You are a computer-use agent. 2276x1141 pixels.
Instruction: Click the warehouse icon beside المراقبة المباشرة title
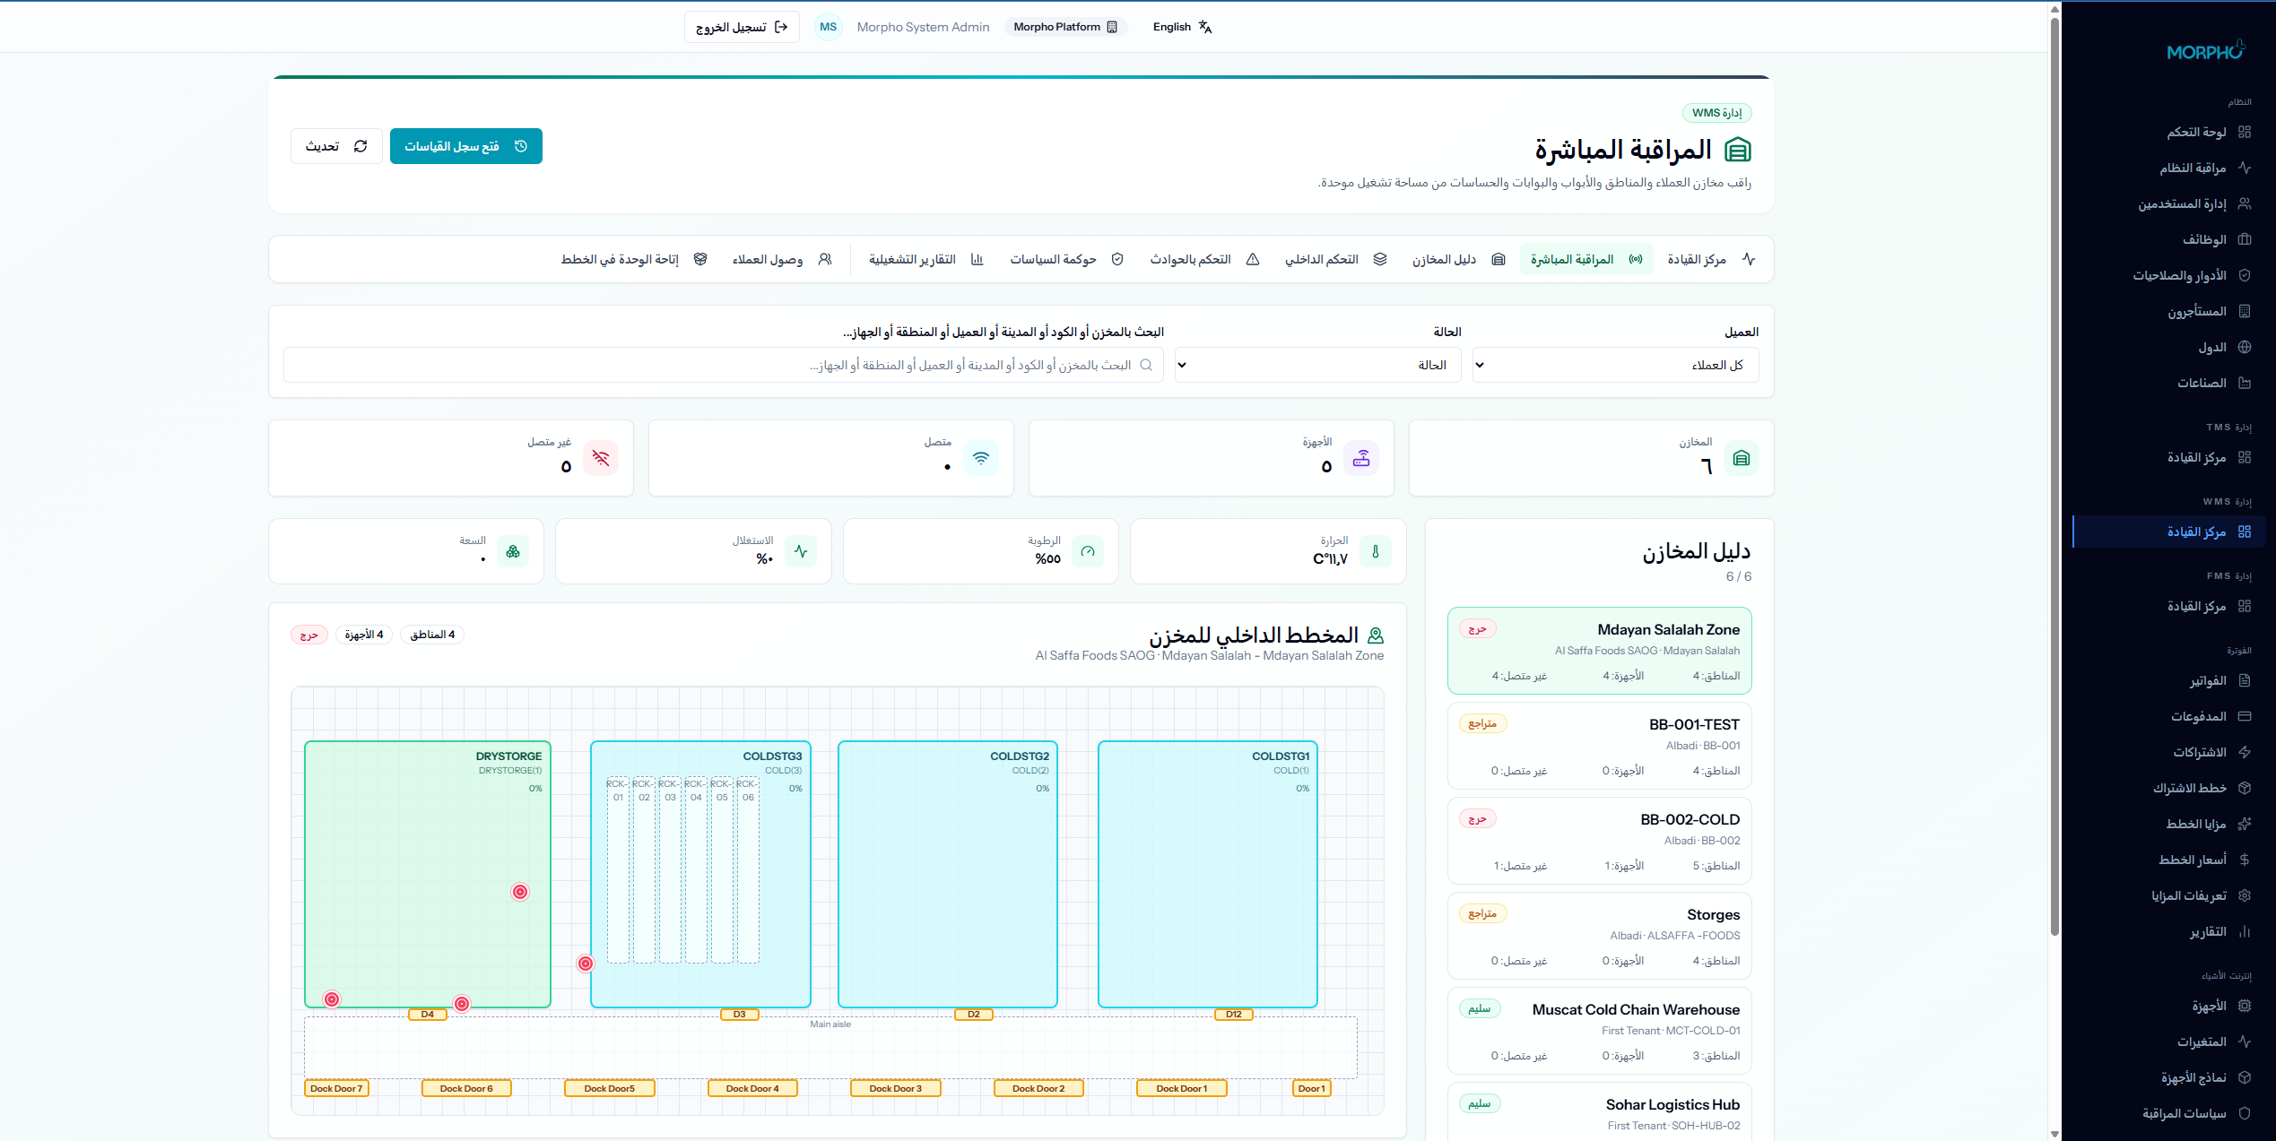click(x=1737, y=150)
